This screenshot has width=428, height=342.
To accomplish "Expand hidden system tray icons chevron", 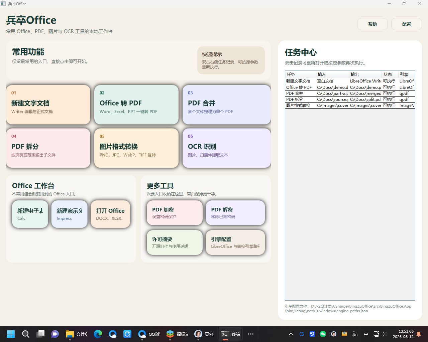I will click(x=291, y=334).
